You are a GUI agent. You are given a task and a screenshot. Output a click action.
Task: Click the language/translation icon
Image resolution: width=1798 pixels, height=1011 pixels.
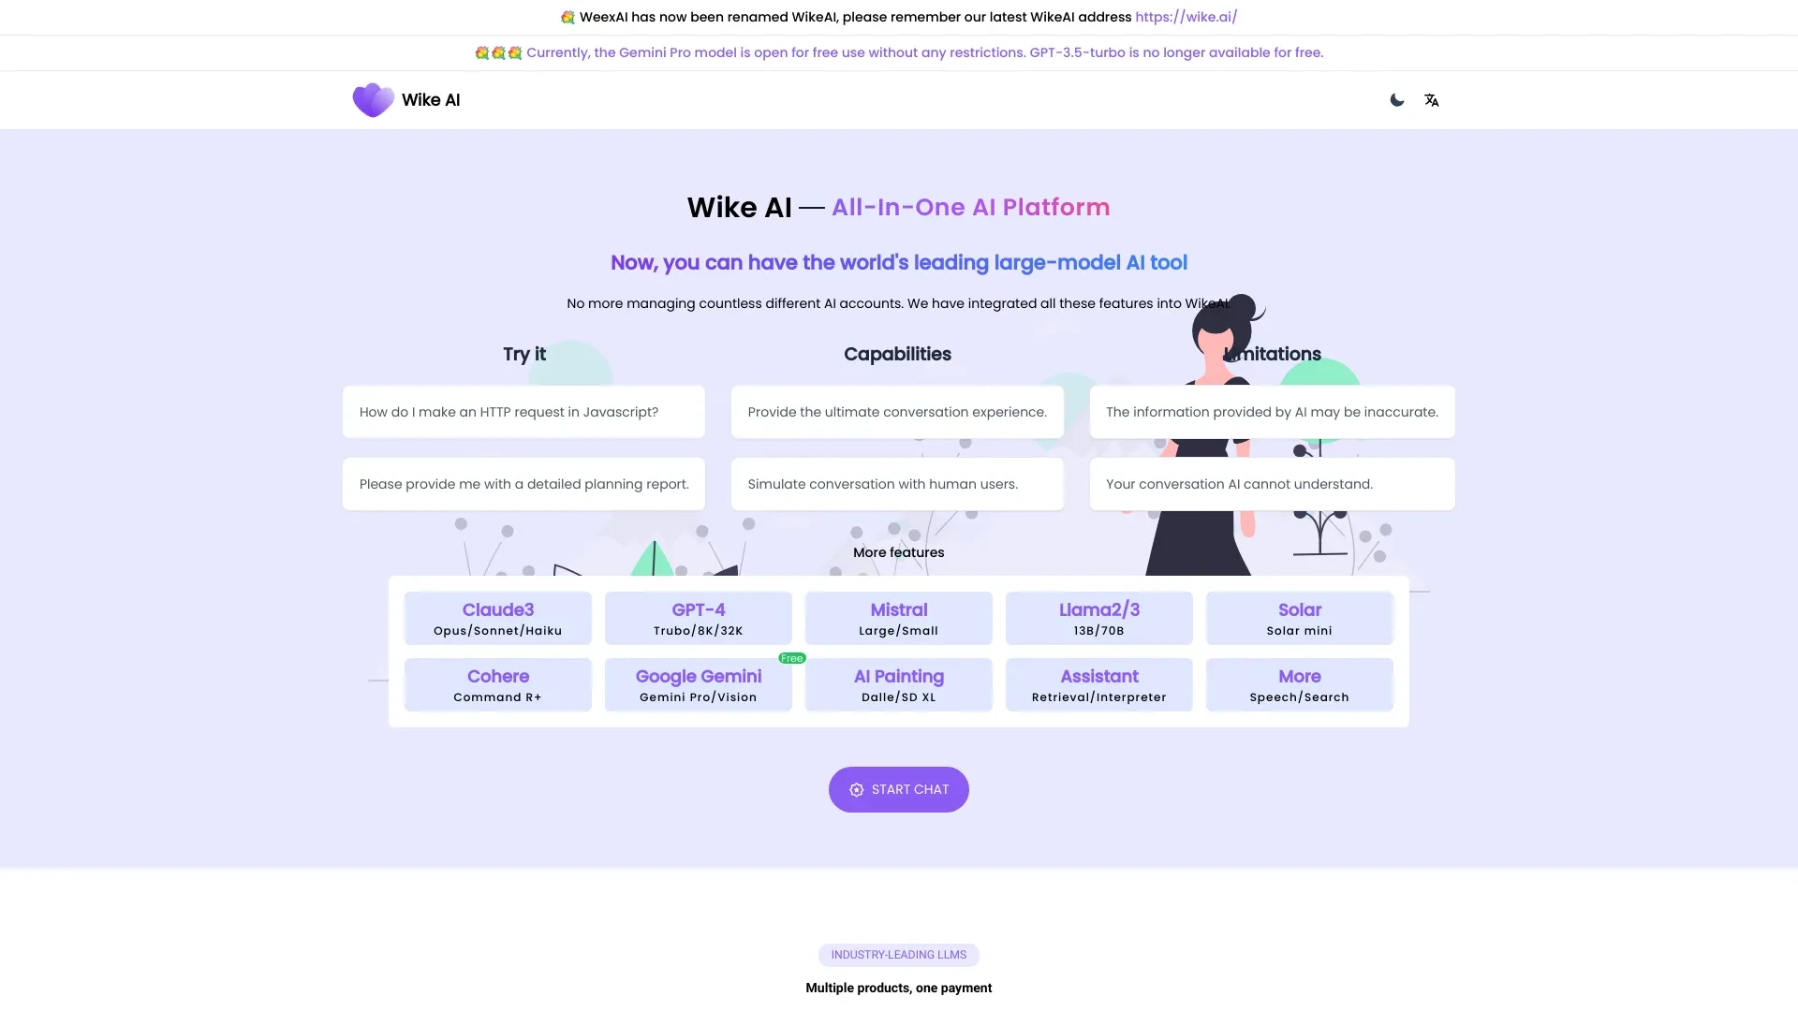pyautogui.click(x=1431, y=100)
